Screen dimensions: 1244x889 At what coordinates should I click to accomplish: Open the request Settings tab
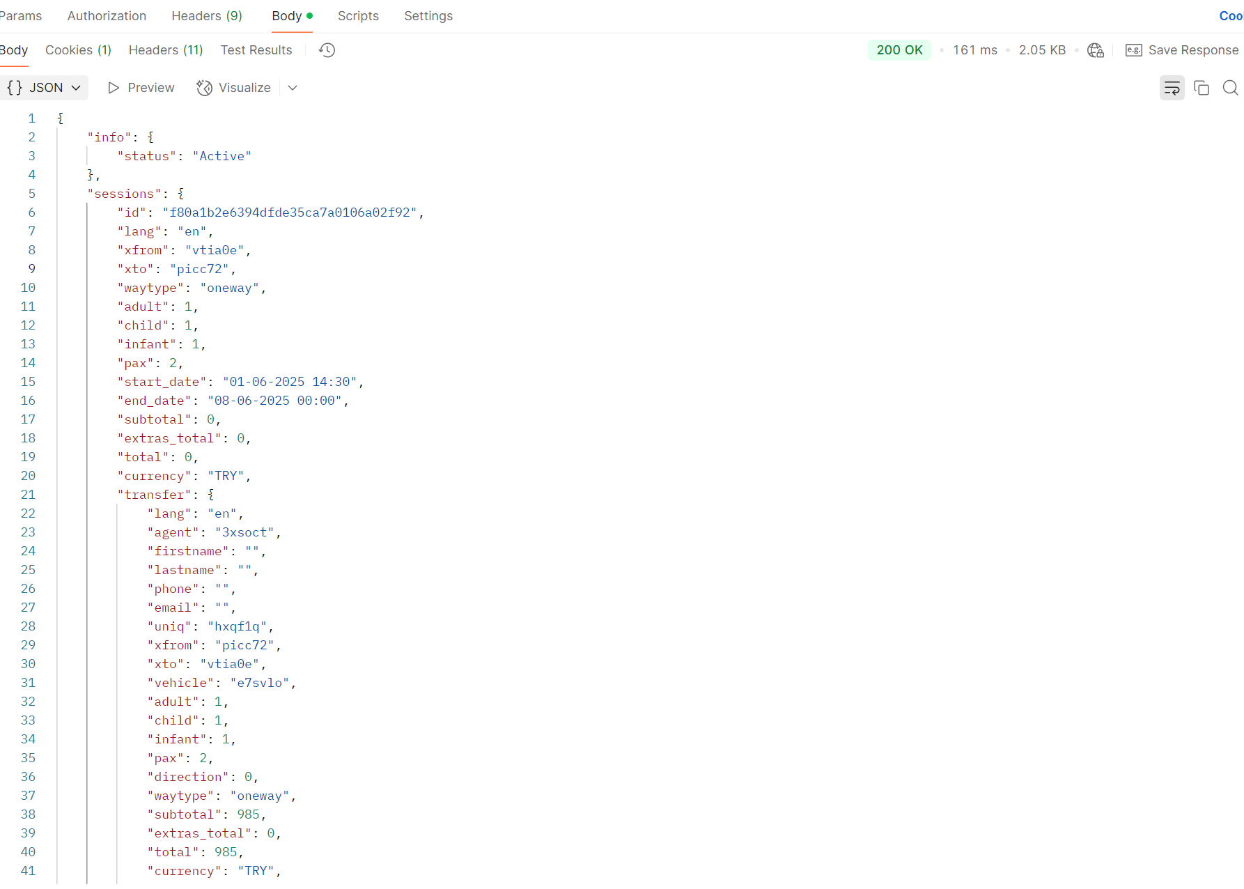428,16
